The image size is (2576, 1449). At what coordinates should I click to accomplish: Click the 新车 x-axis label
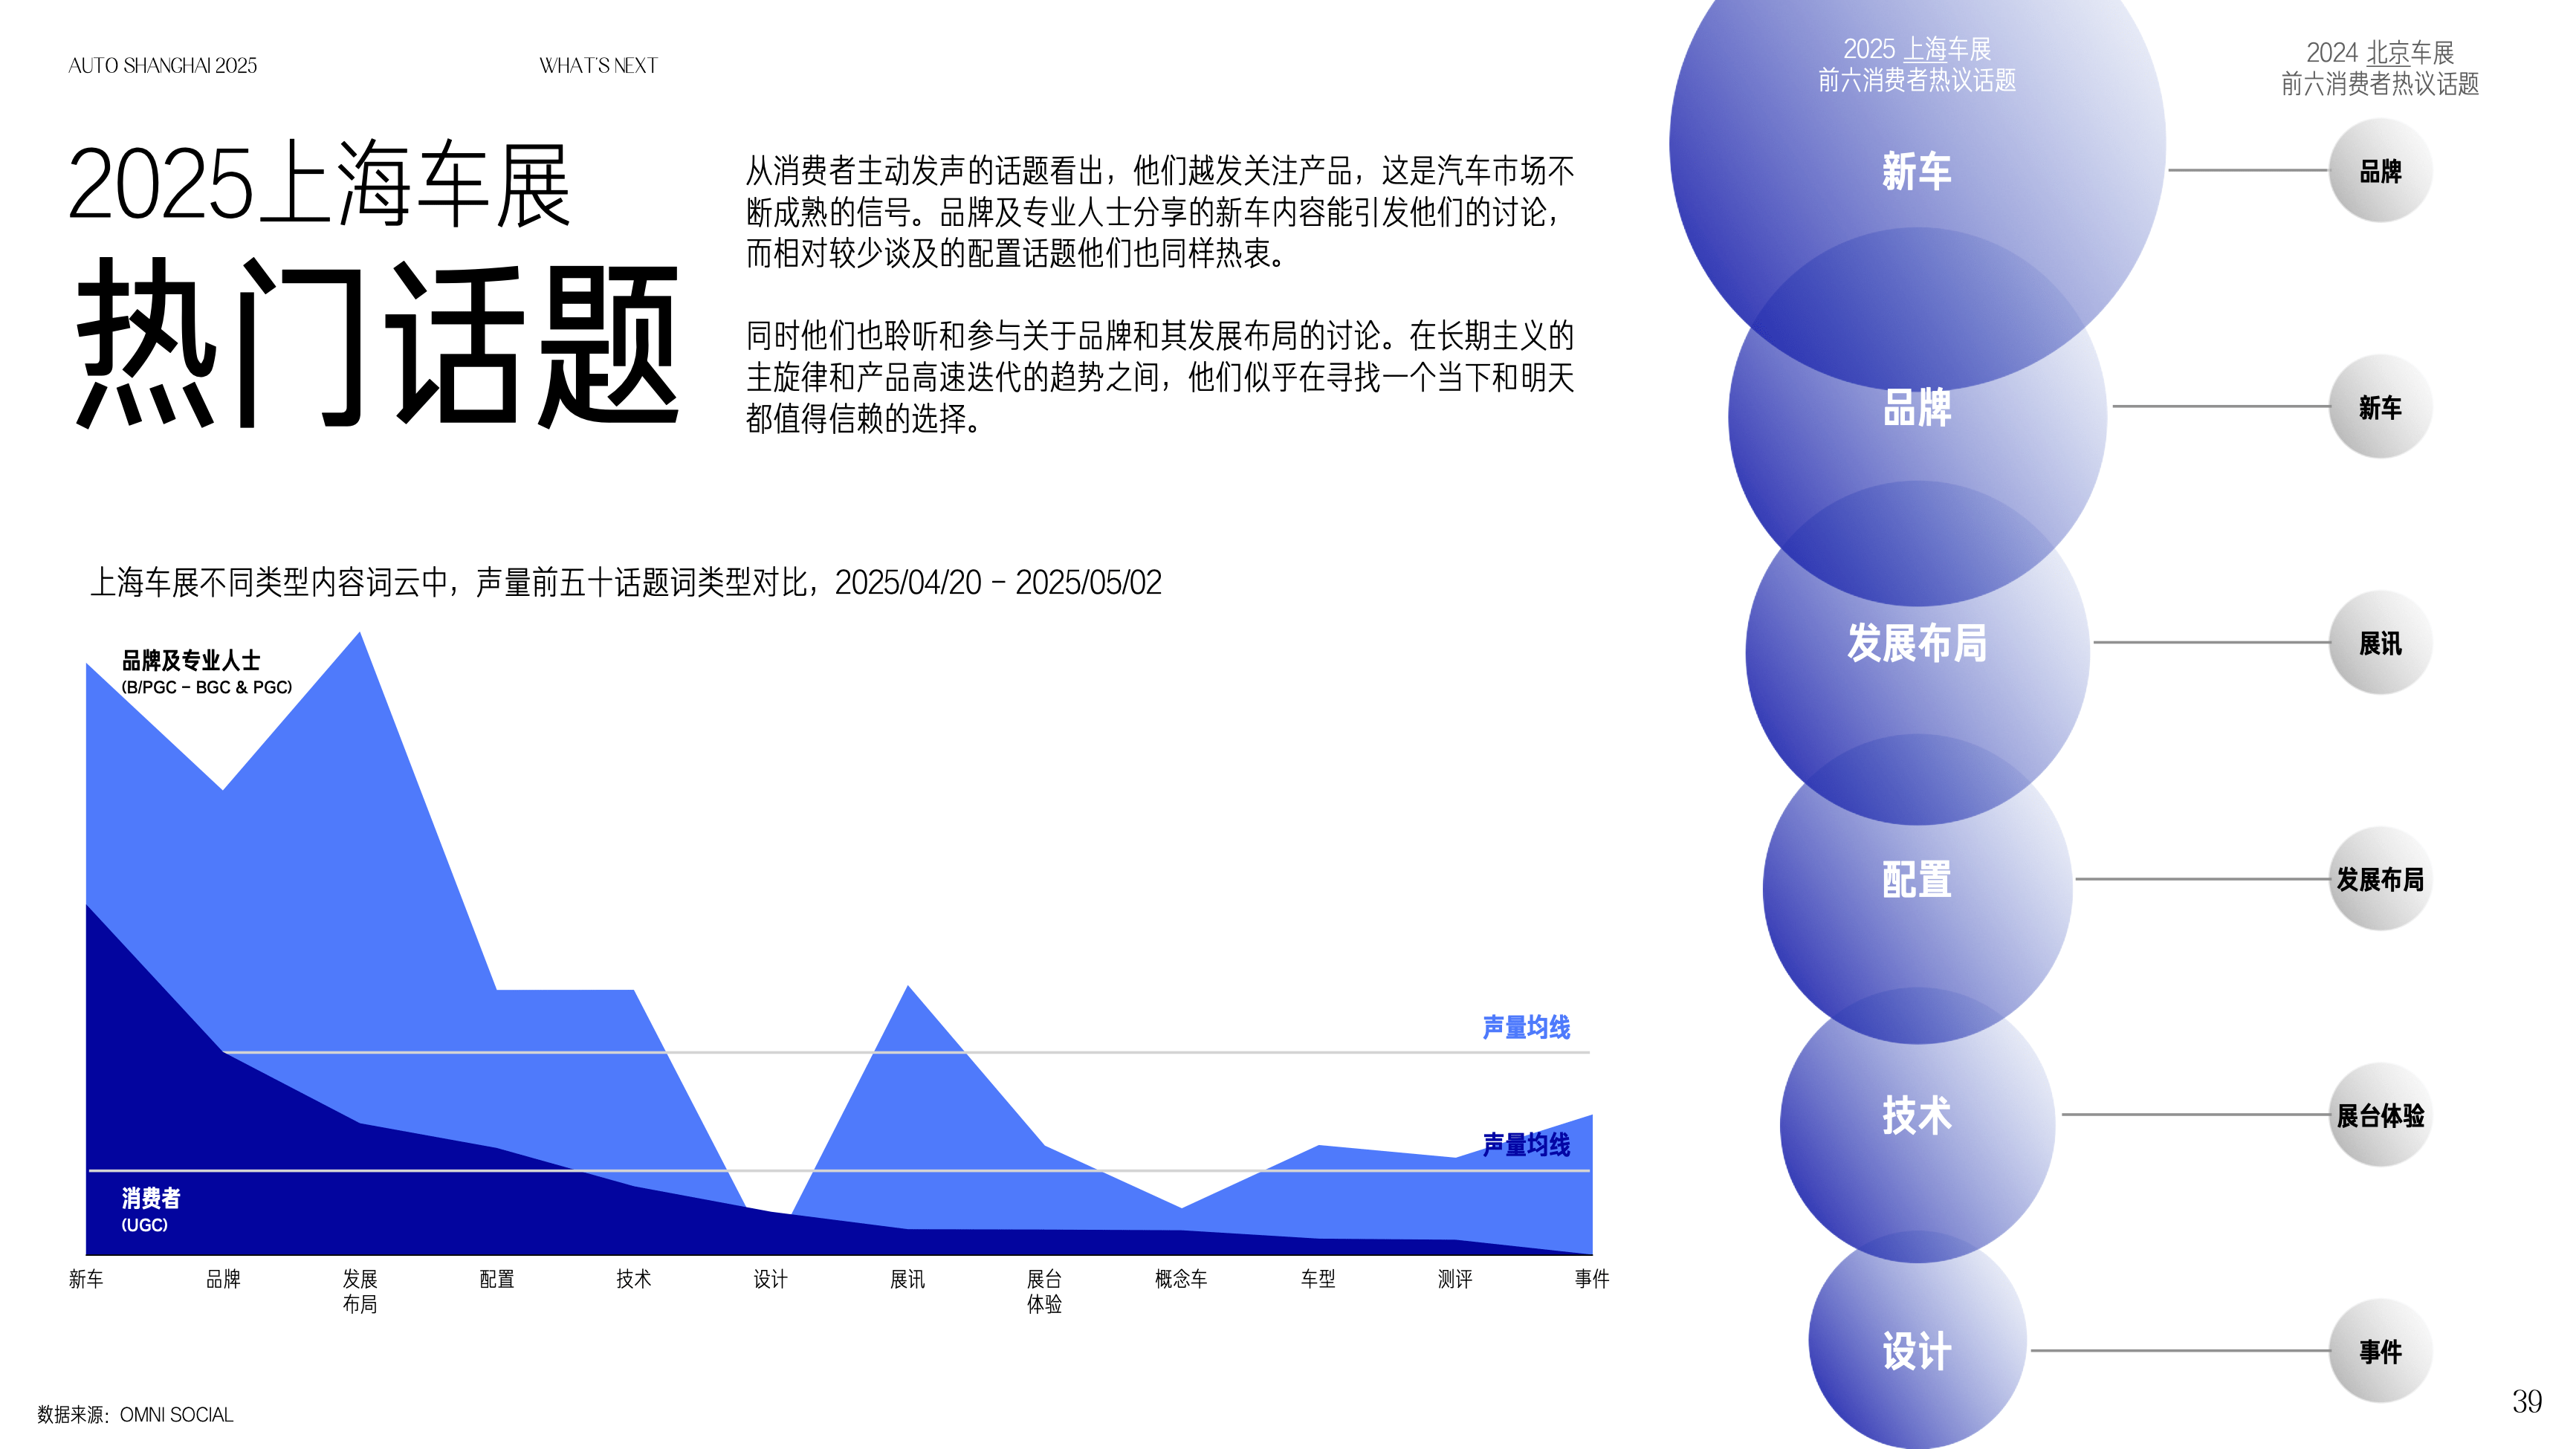click(86, 1279)
